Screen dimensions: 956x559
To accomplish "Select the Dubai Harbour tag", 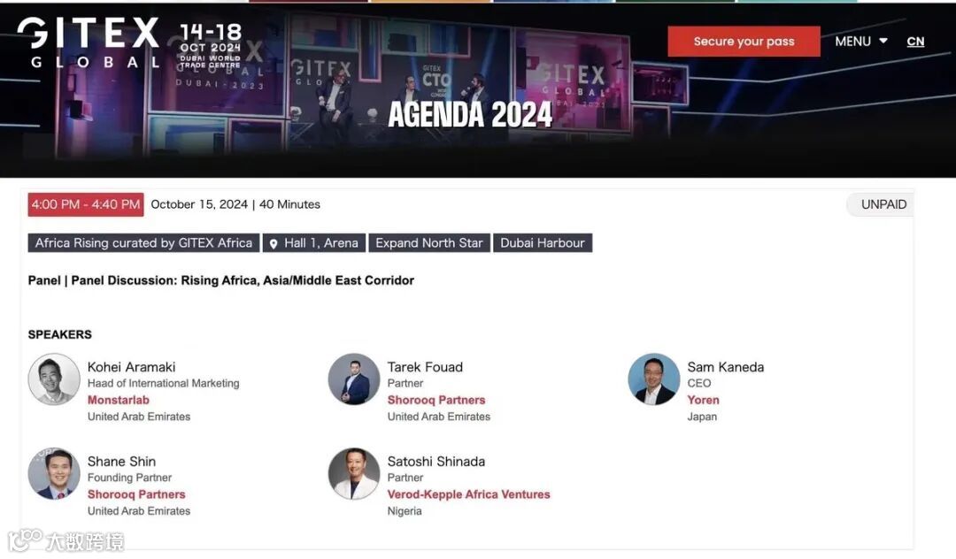I will (543, 243).
